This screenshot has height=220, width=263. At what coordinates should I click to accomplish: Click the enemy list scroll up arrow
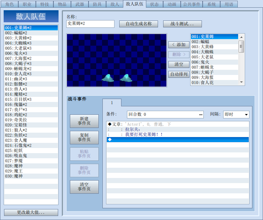point(241,37)
